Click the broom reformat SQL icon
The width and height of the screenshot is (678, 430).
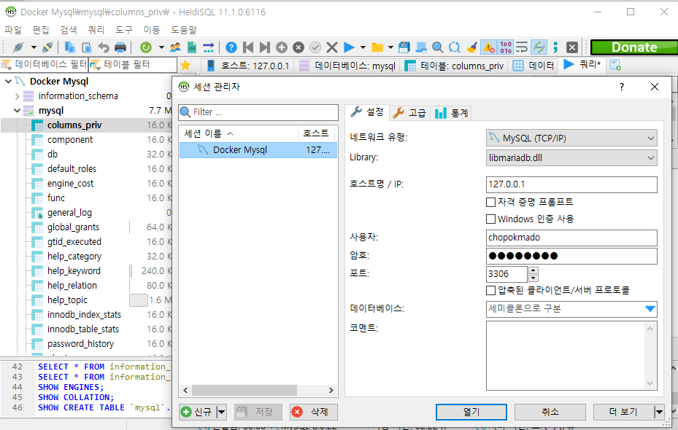click(x=471, y=47)
